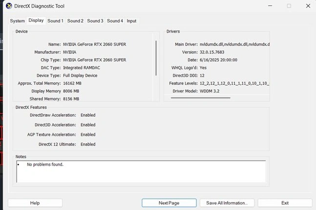Click inside the Notes text box
Screen dimensions: 316x210
141,172
